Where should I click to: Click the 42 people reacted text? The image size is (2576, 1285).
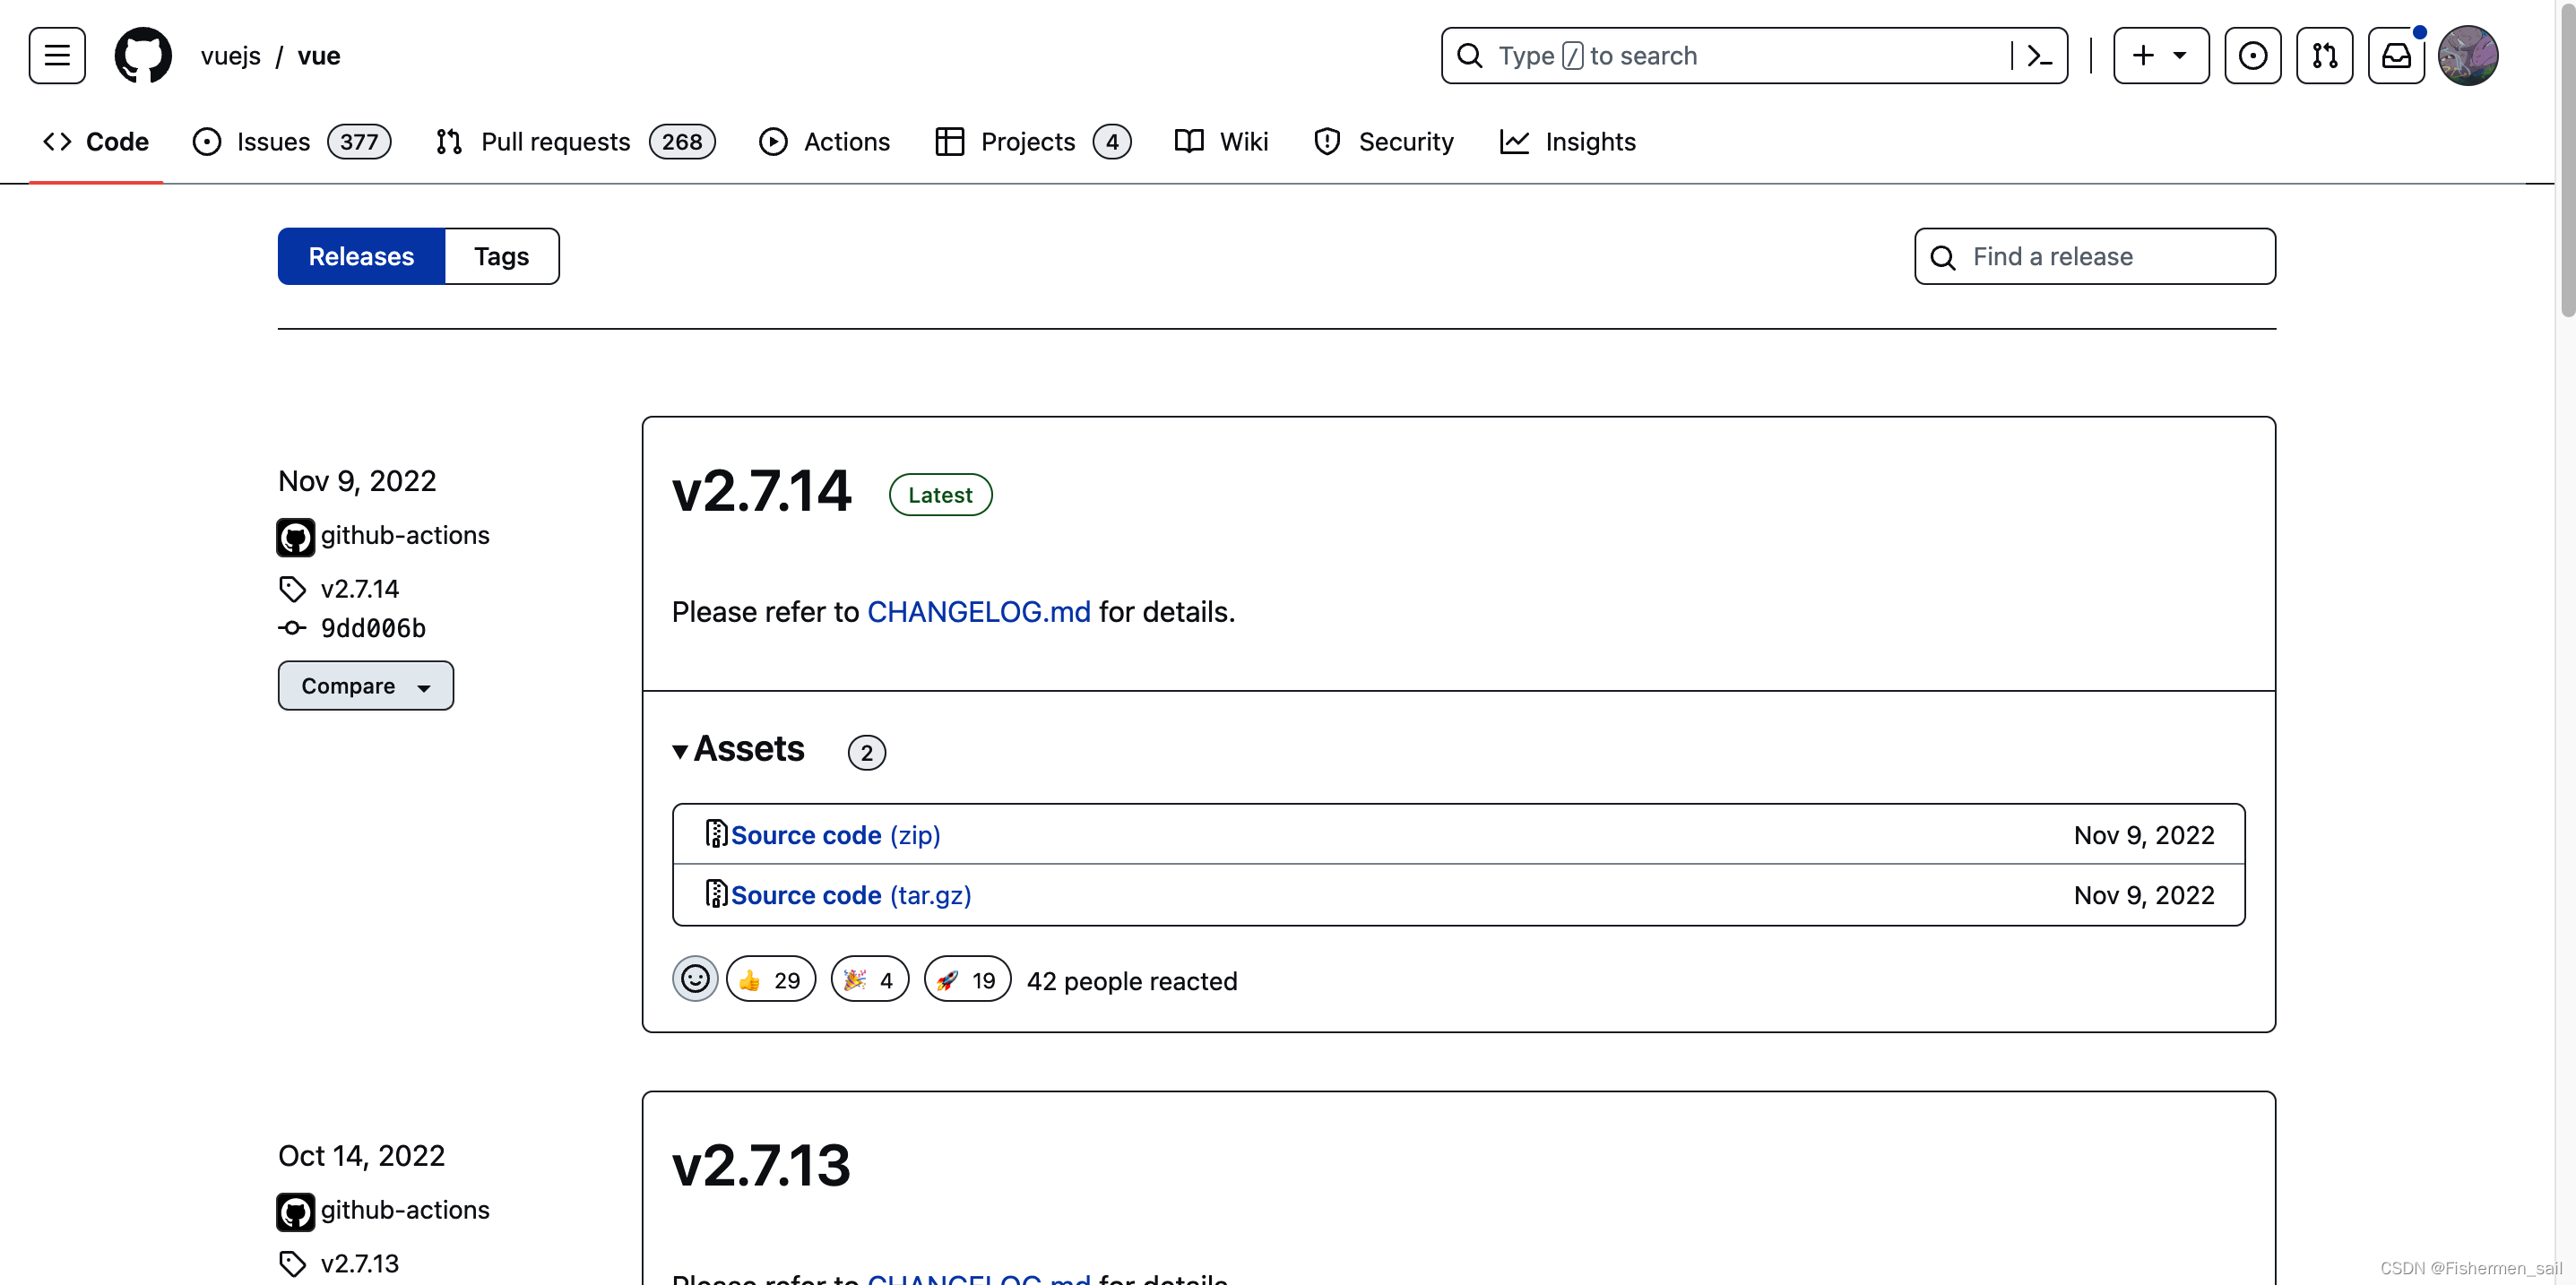pyautogui.click(x=1132, y=981)
